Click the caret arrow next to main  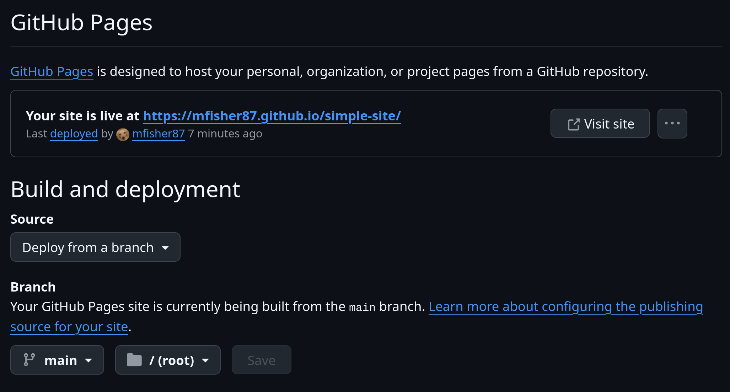click(89, 360)
